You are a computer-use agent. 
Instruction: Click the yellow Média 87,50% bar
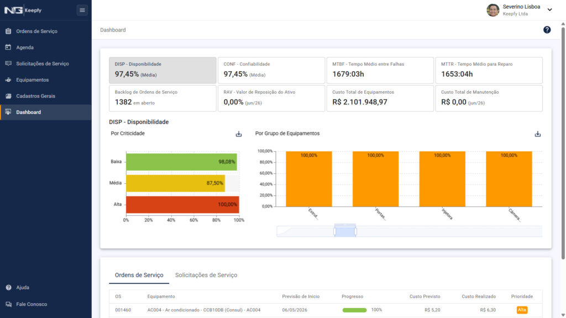[x=175, y=183]
